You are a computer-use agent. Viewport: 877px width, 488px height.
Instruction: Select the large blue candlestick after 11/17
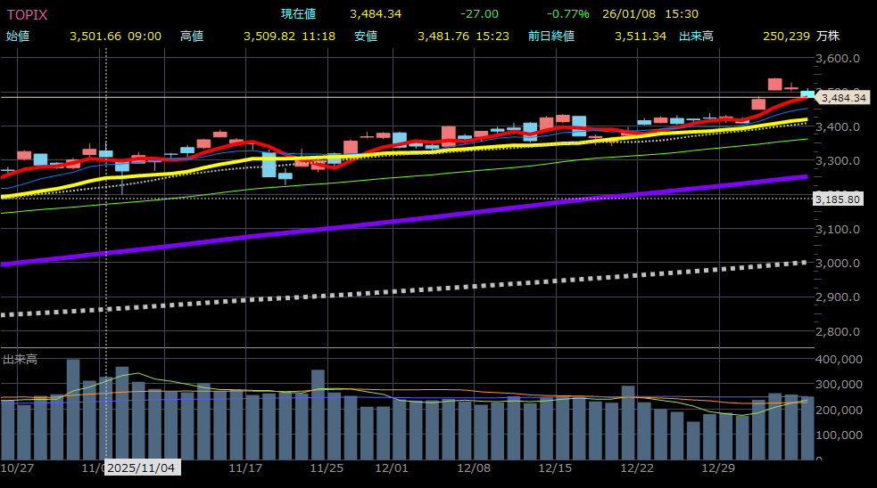tap(269, 165)
